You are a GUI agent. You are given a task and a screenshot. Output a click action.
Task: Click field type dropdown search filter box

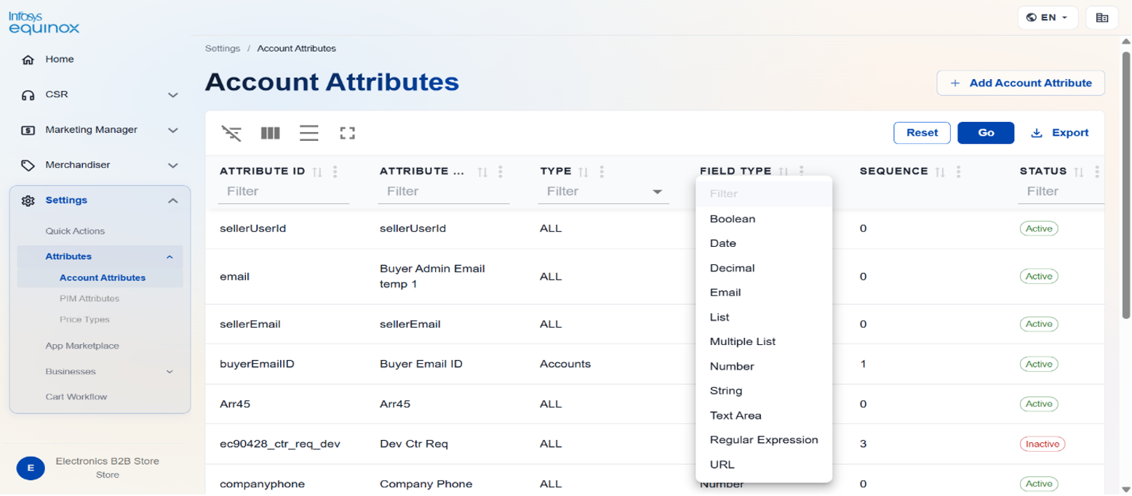point(764,194)
